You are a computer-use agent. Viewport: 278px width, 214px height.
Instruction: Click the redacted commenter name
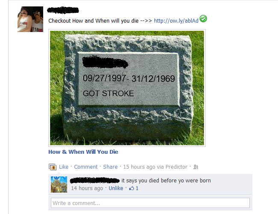(95, 181)
